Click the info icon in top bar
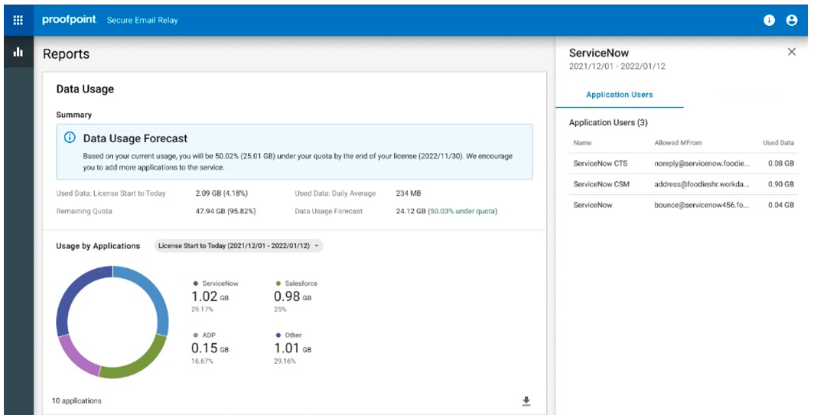Image resolution: width=814 pixels, height=418 pixels. tap(769, 20)
